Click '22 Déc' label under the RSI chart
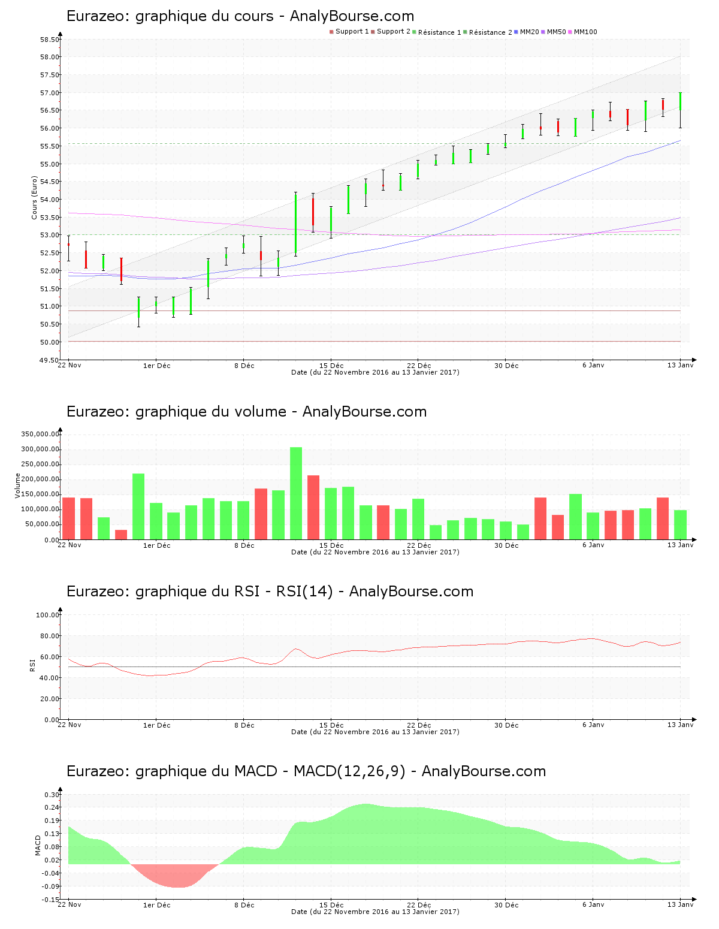This screenshot has height=929, width=719. (x=419, y=725)
